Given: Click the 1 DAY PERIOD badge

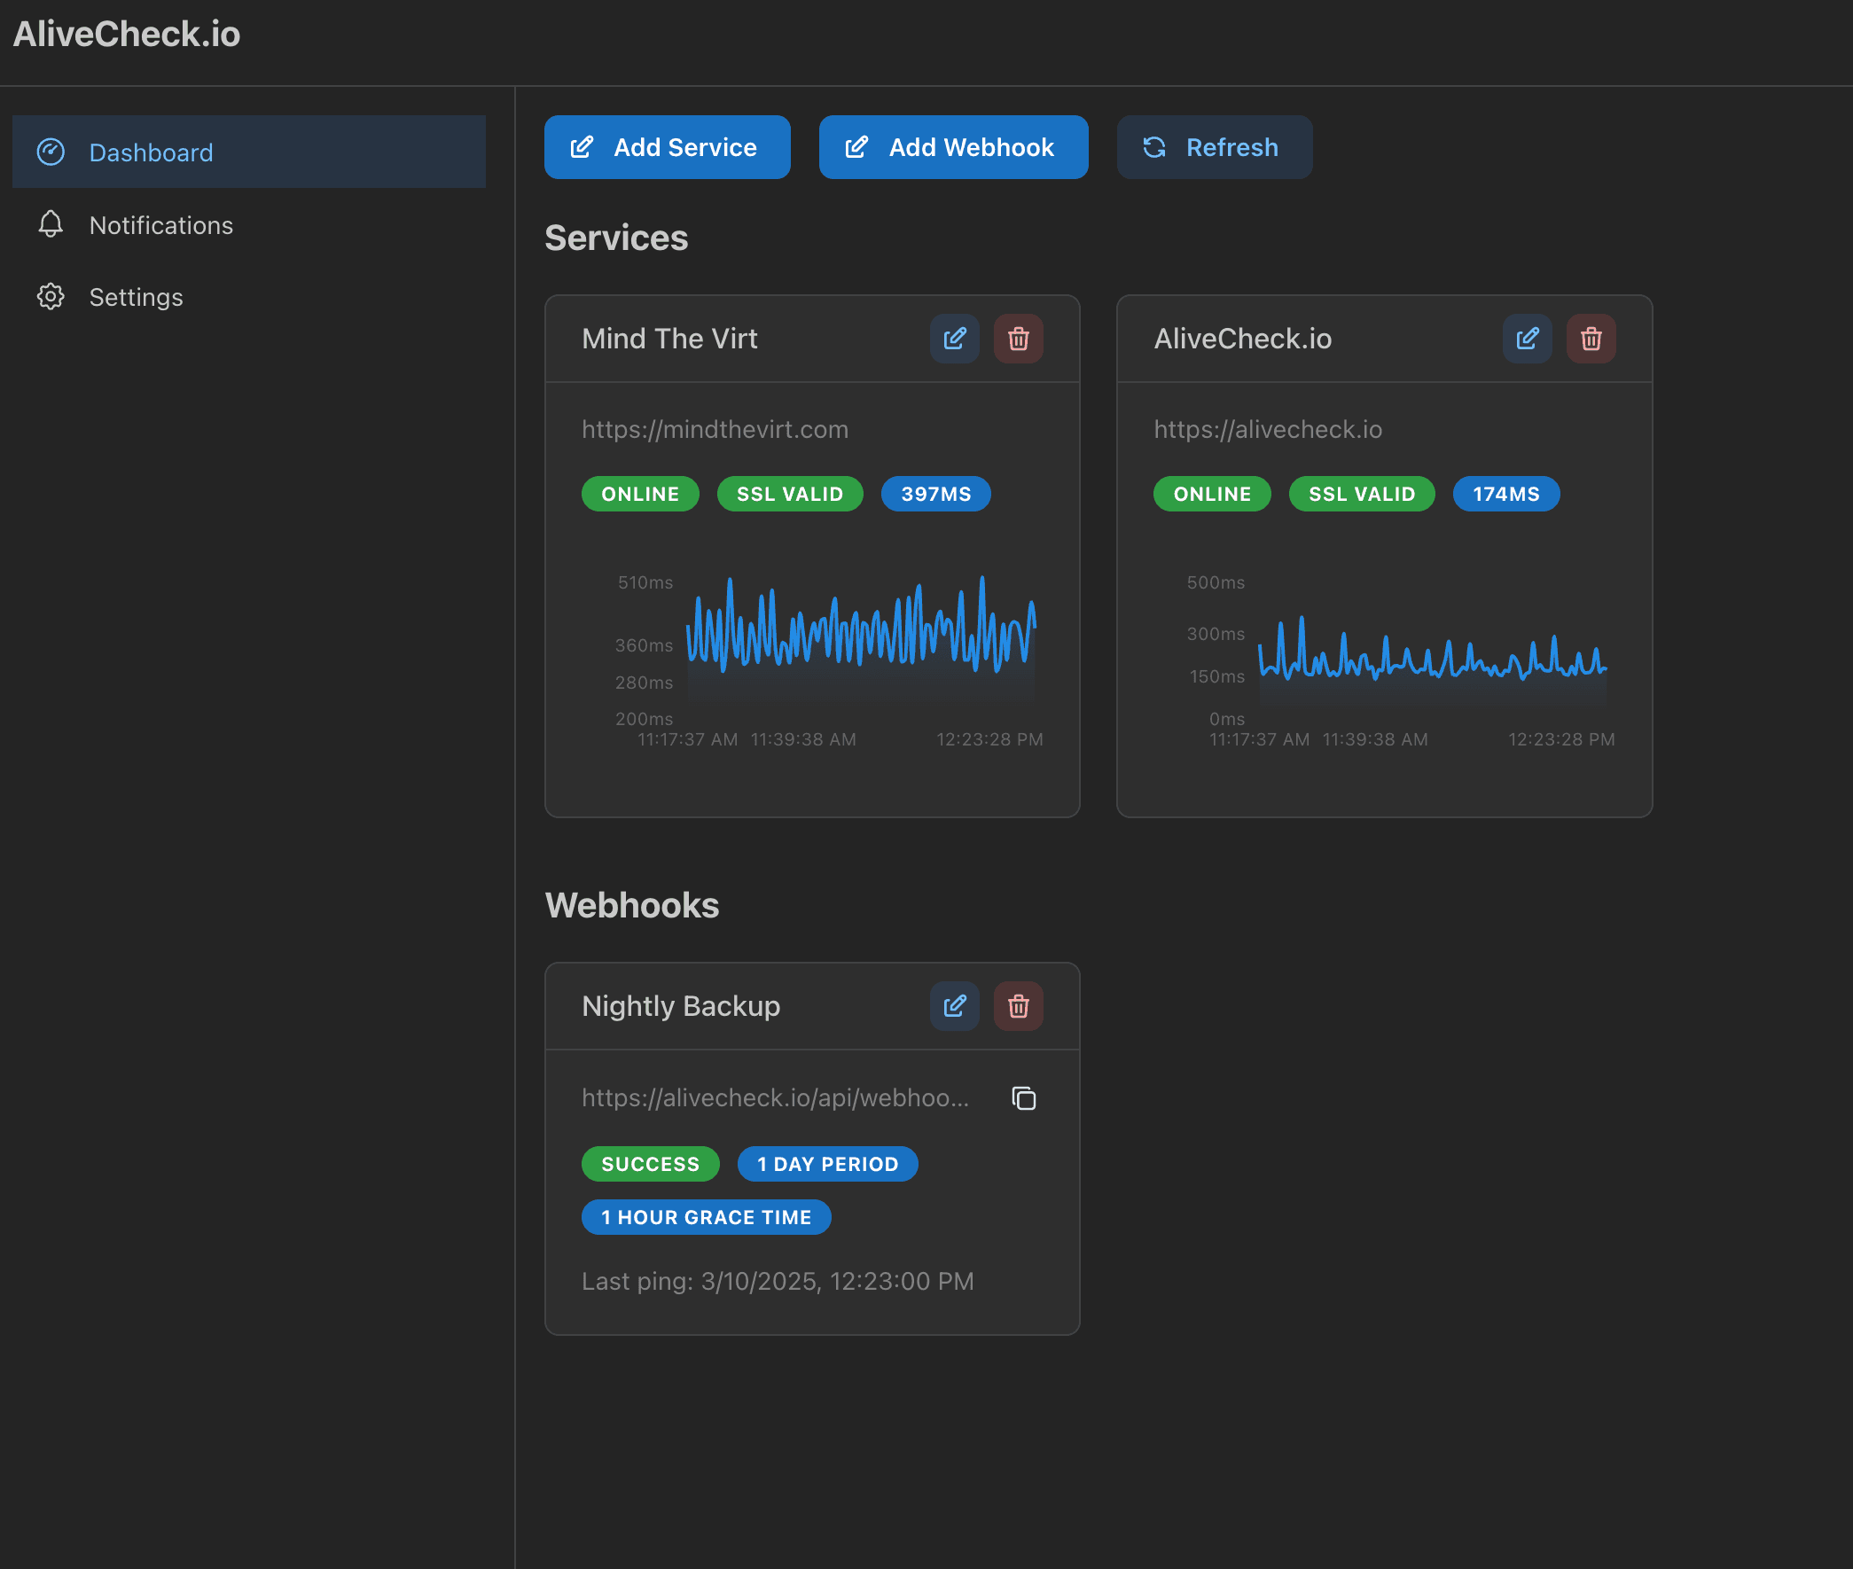Looking at the screenshot, I should click(827, 1164).
